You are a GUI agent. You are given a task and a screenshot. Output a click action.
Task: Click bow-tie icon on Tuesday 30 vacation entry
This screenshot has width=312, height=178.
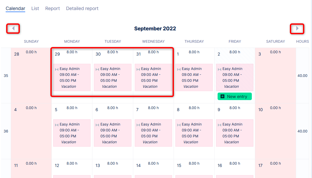[x=97, y=69]
